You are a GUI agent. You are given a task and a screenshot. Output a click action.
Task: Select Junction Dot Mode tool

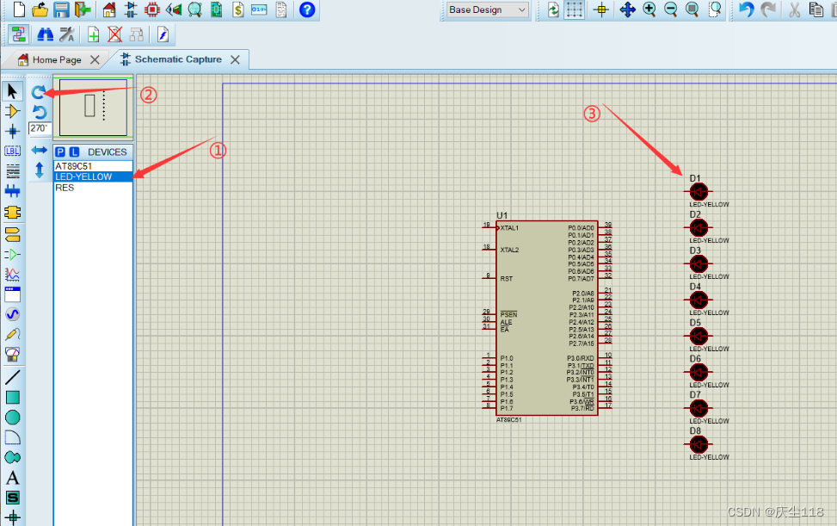[x=12, y=131]
